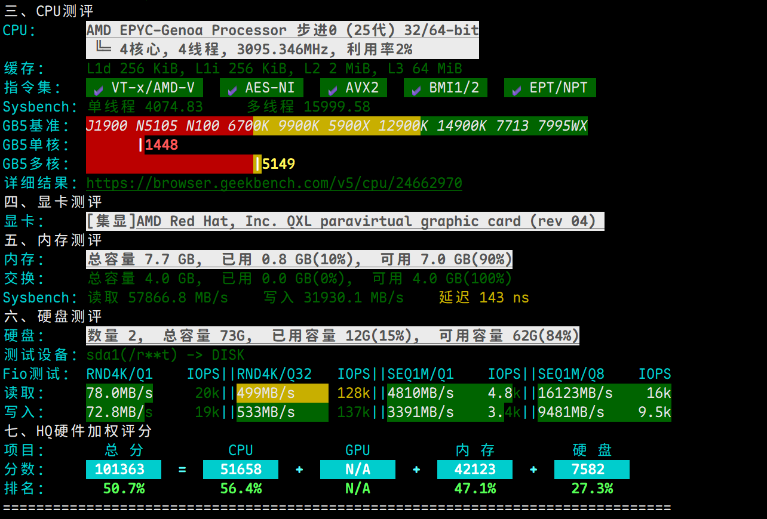Click the read IOPS value 128k
767x519 pixels.
[354, 393]
